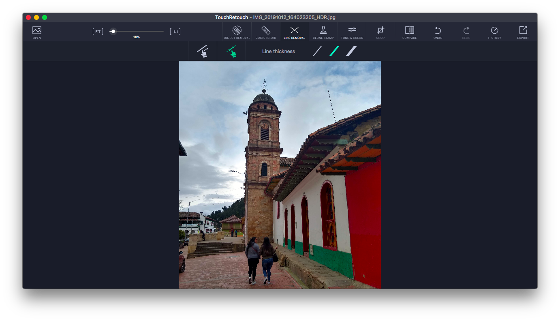Click the zoom slider handle
This screenshot has height=321, width=560.
click(113, 31)
